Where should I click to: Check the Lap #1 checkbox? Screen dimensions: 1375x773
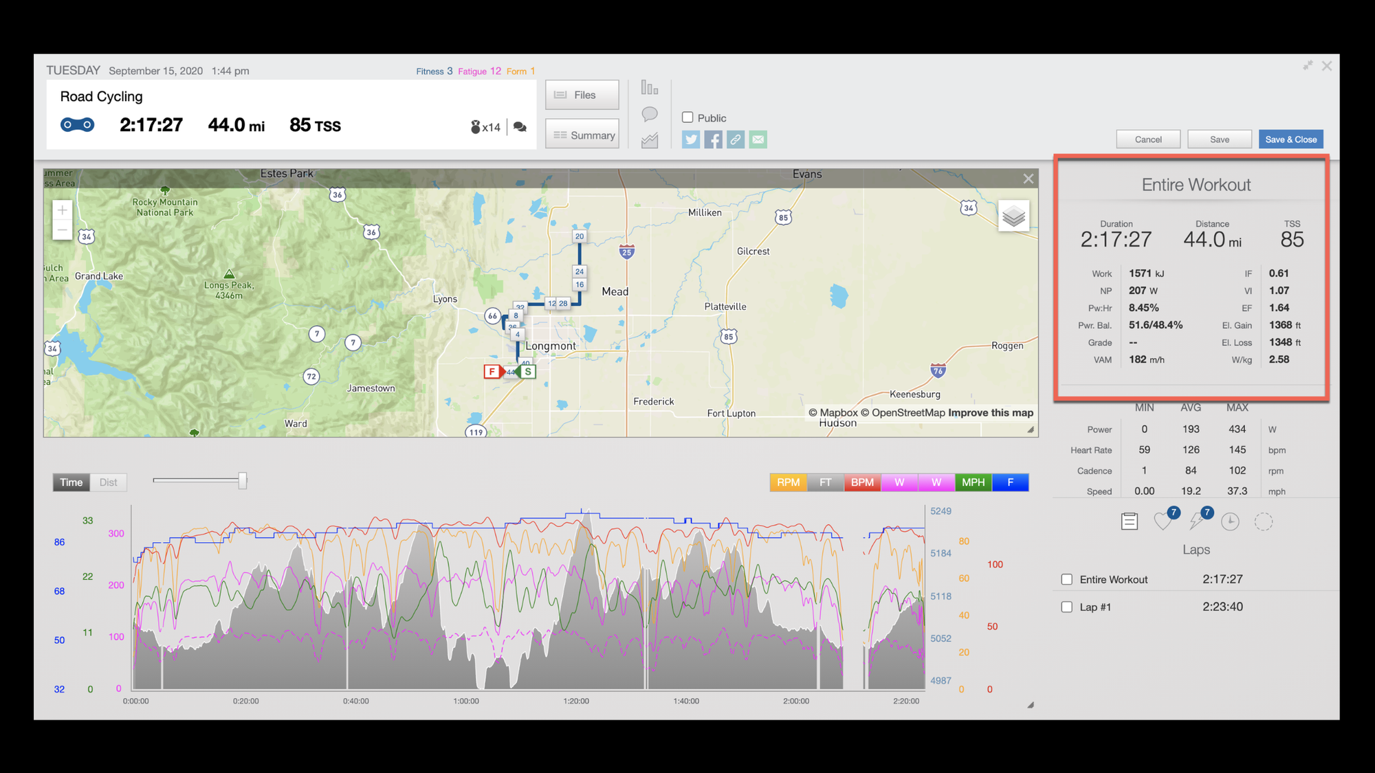pyautogui.click(x=1067, y=607)
